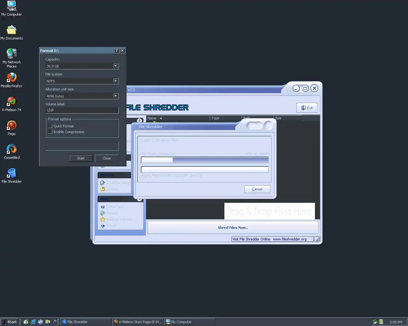Sort file list by Type column

coord(226,118)
